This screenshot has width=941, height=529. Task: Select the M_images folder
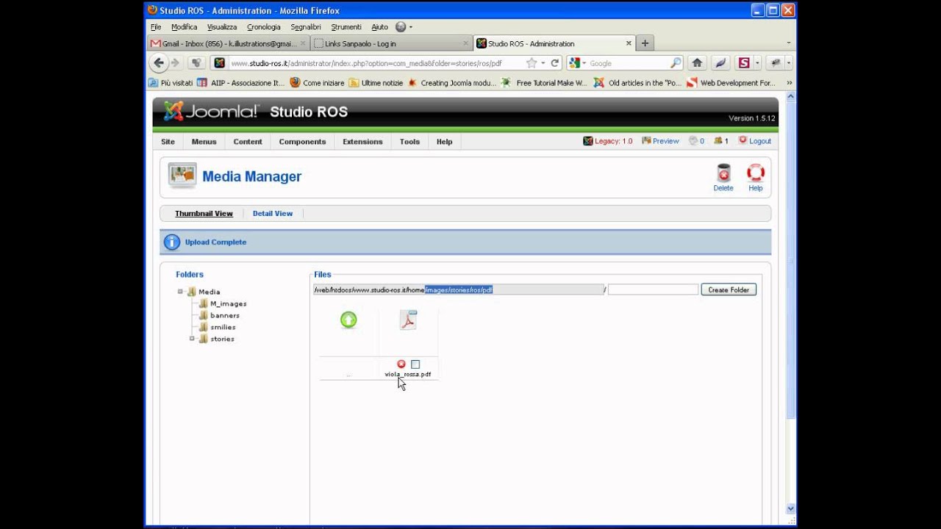228,303
